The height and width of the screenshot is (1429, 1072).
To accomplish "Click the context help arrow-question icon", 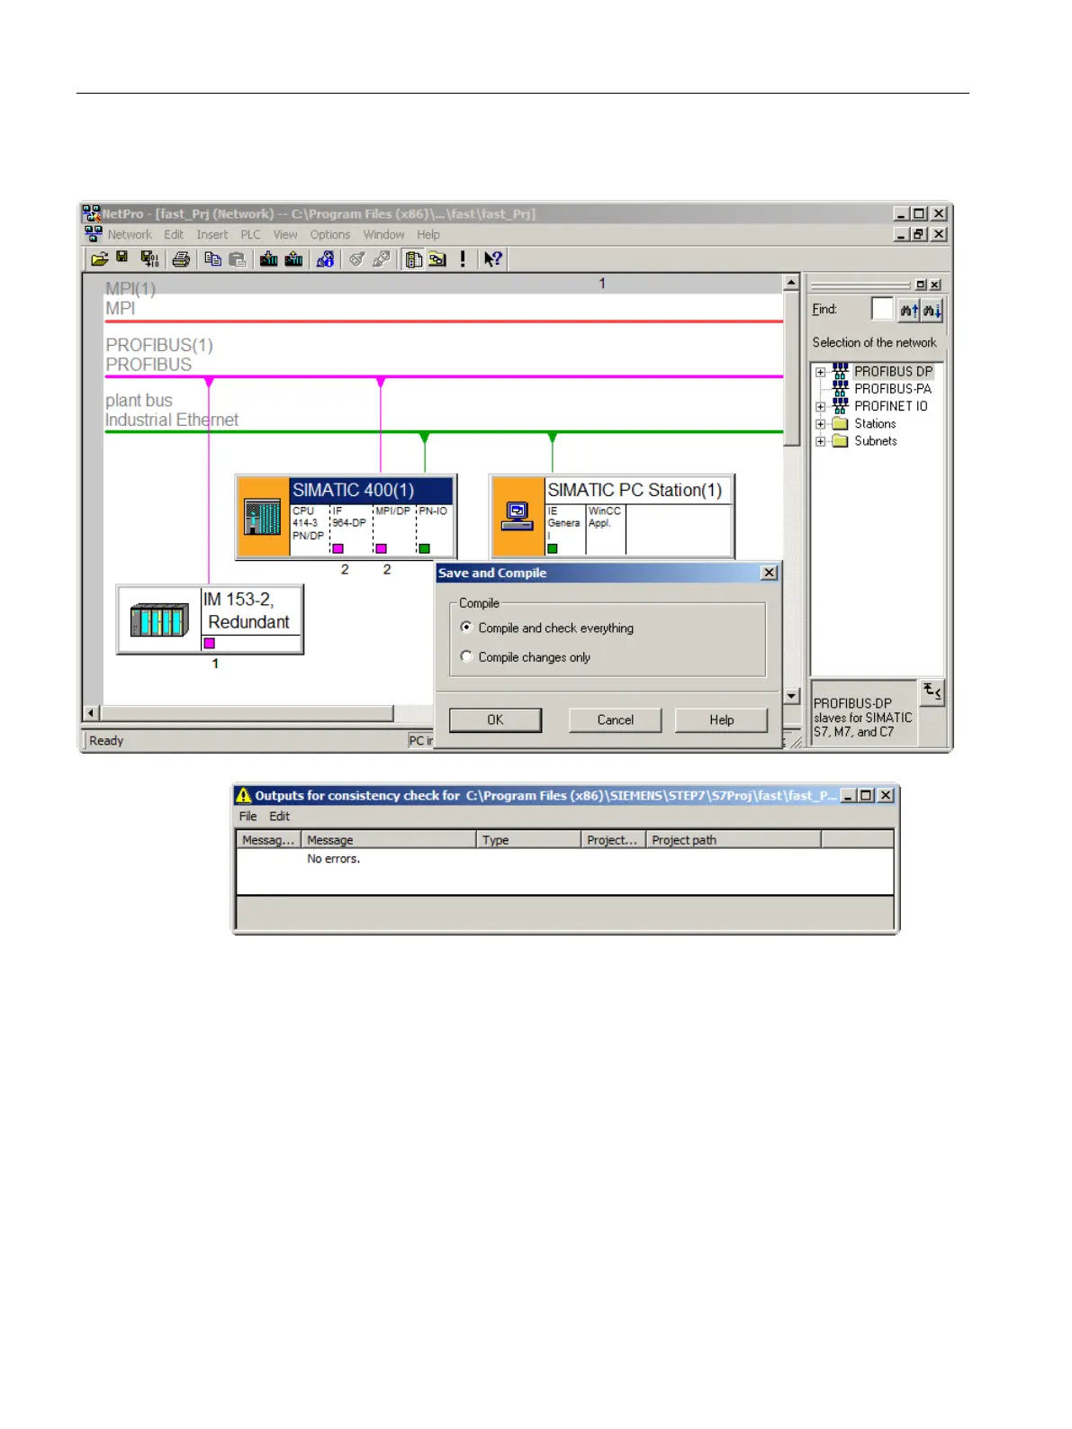I will [492, 259].
